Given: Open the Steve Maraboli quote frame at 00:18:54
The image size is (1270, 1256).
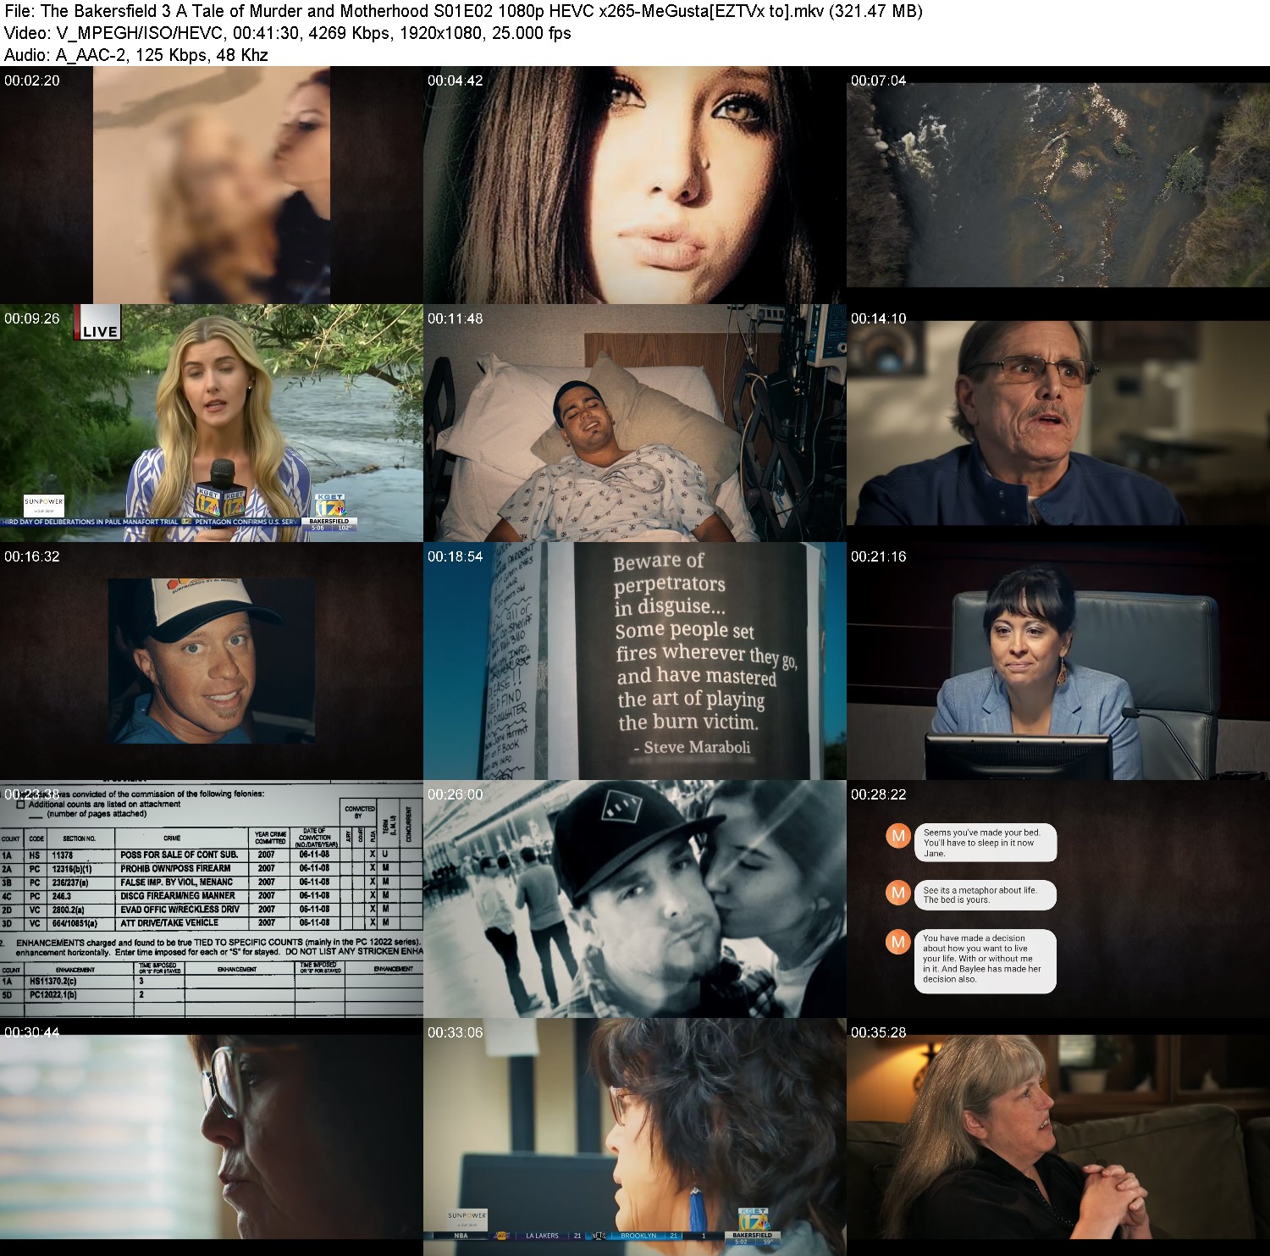Looking at the screenshot, I should [x=635, y=661].
